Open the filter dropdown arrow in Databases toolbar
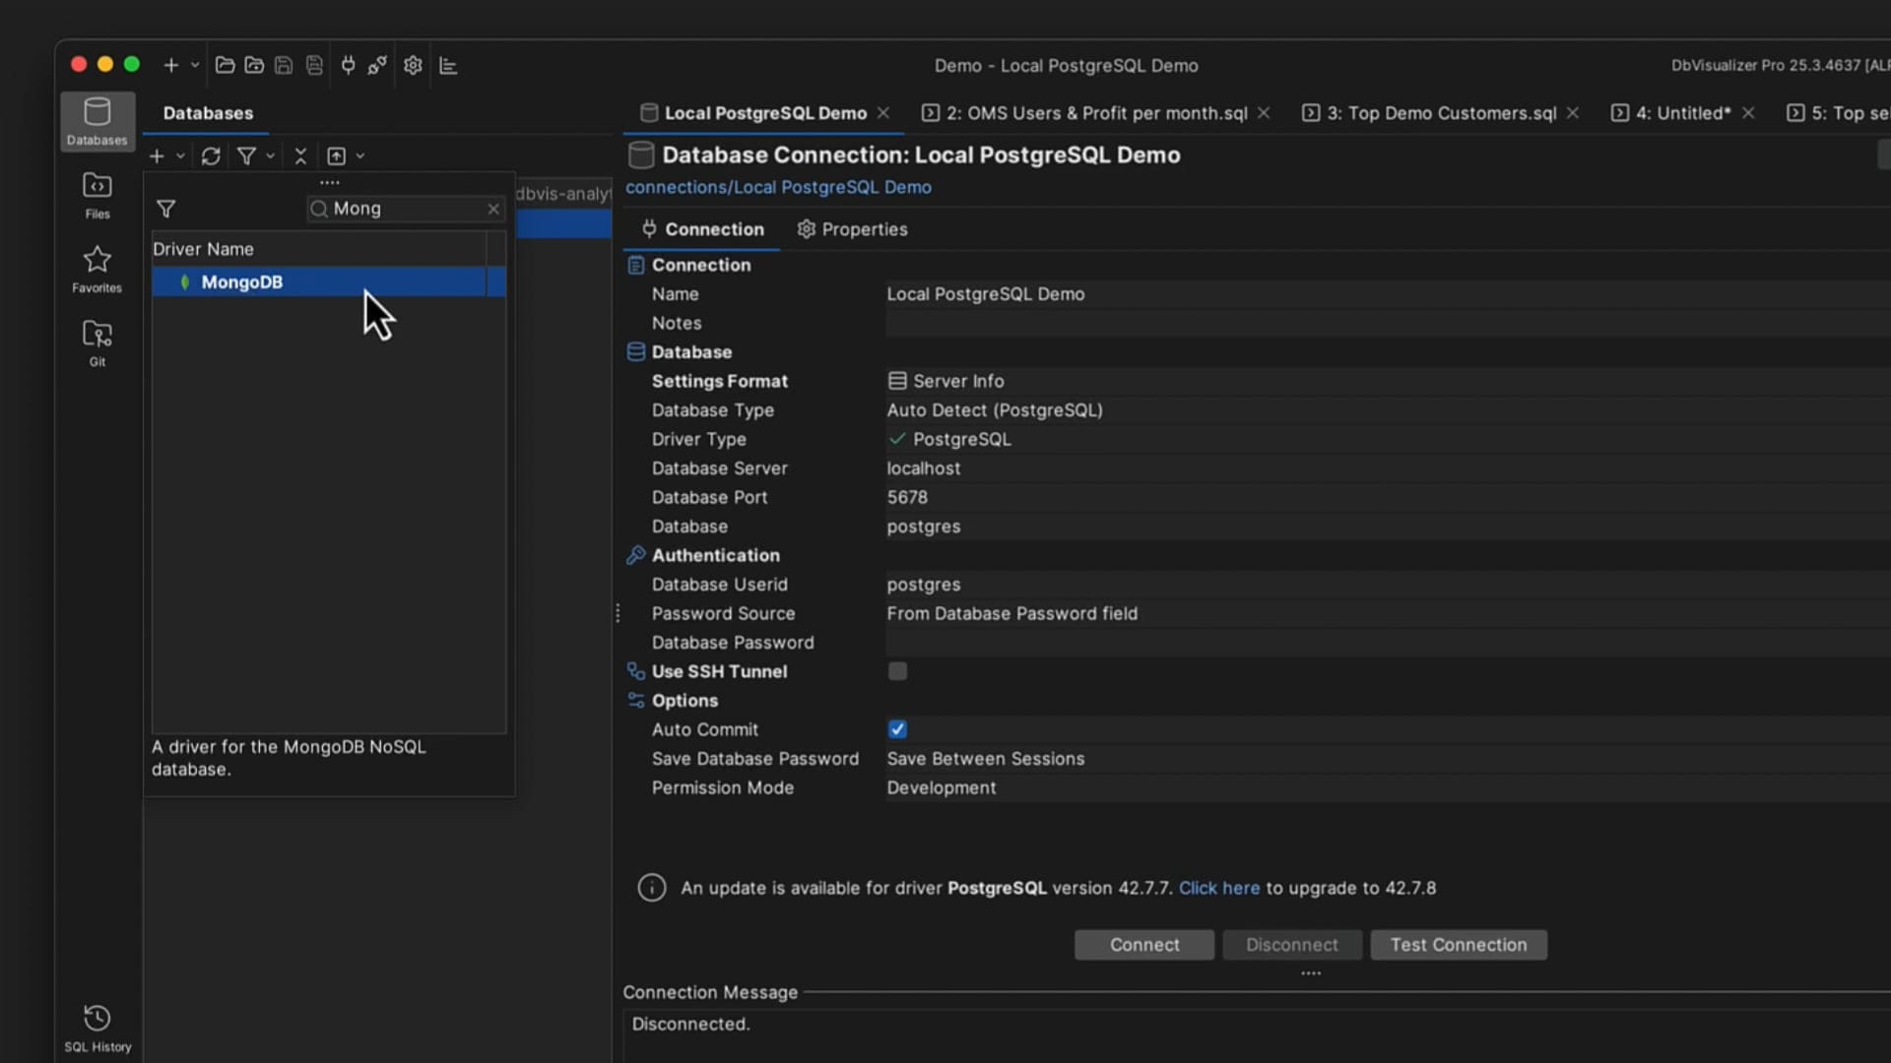The height and width of the screenshot is (1063, 1891). (x=270, y=156)
